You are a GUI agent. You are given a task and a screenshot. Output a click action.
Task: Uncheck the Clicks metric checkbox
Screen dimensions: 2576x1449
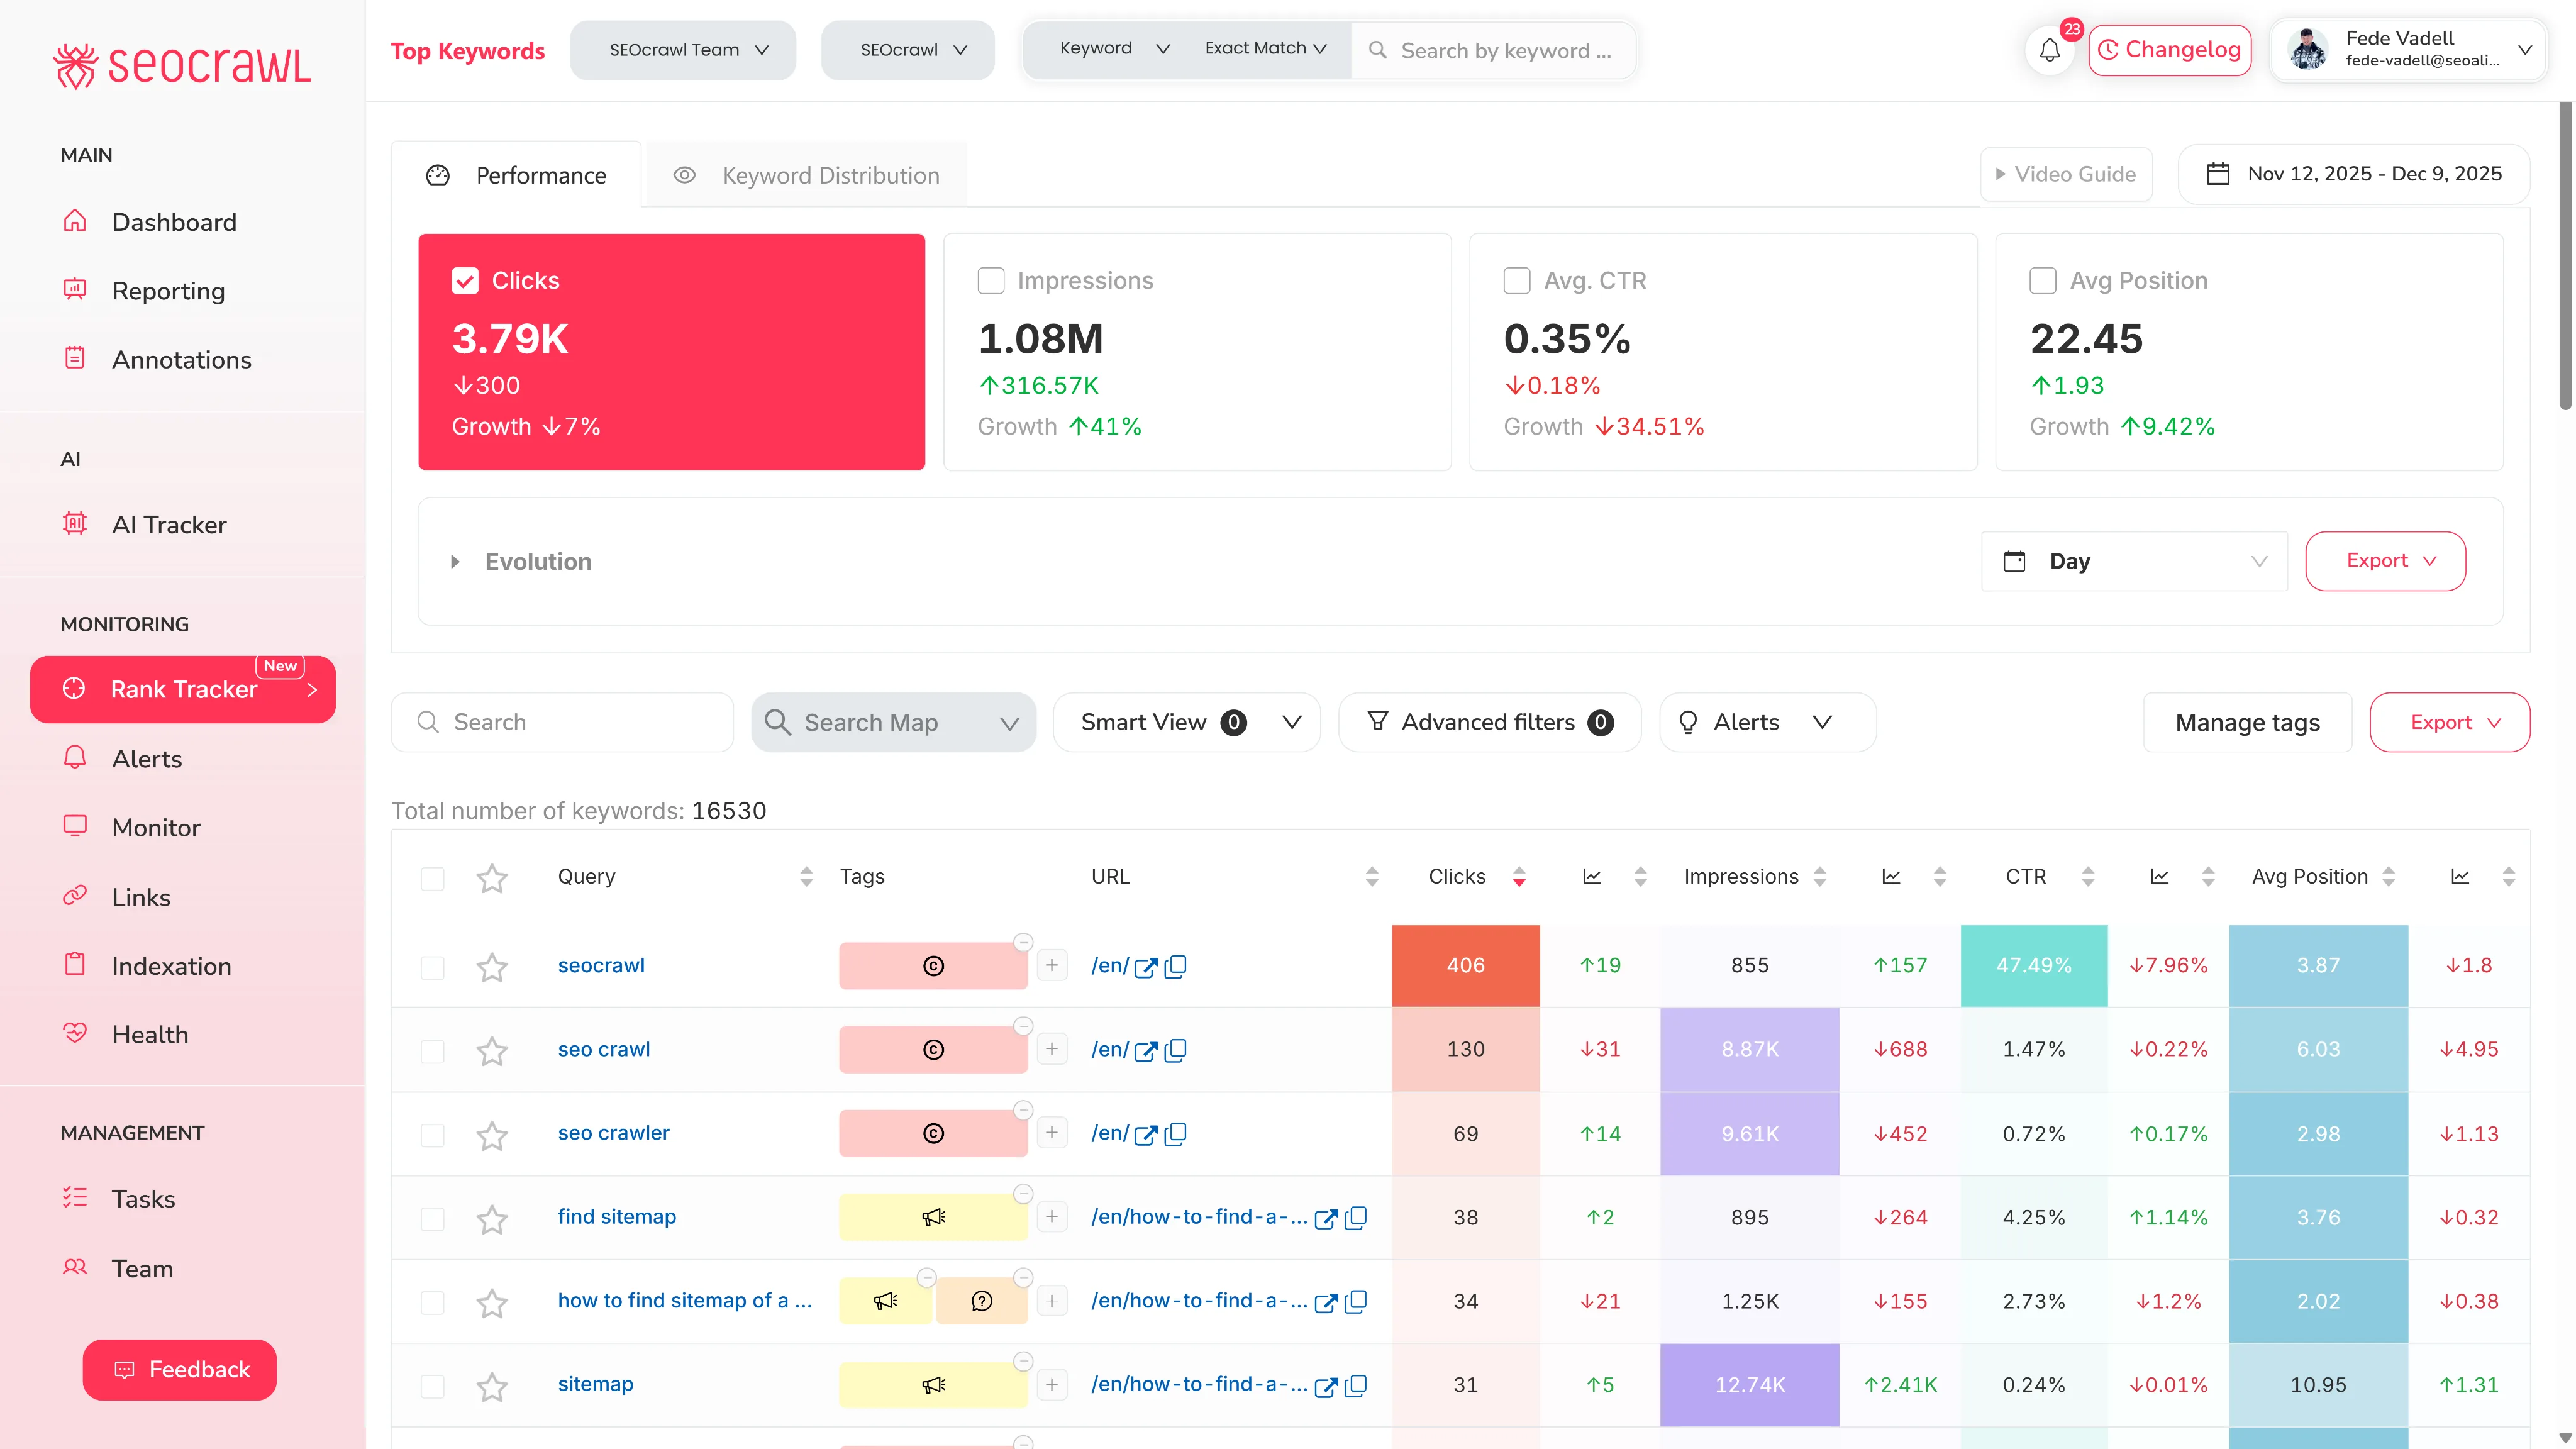(465, 281)
